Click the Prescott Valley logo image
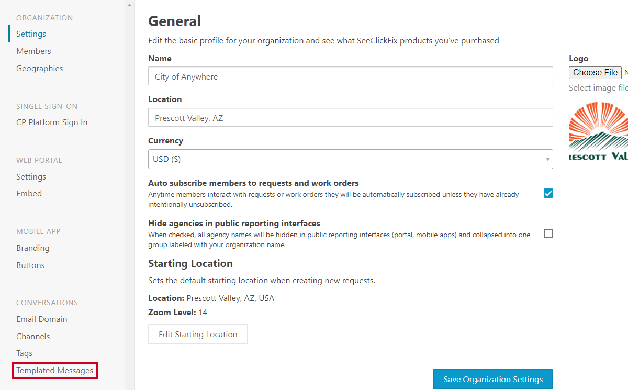This screenshot has height=390, width=628. pos(598,131)
